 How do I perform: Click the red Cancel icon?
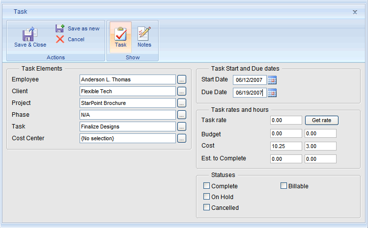(60, 39)
